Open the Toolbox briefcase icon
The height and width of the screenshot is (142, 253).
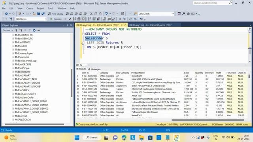pos(188,14)
